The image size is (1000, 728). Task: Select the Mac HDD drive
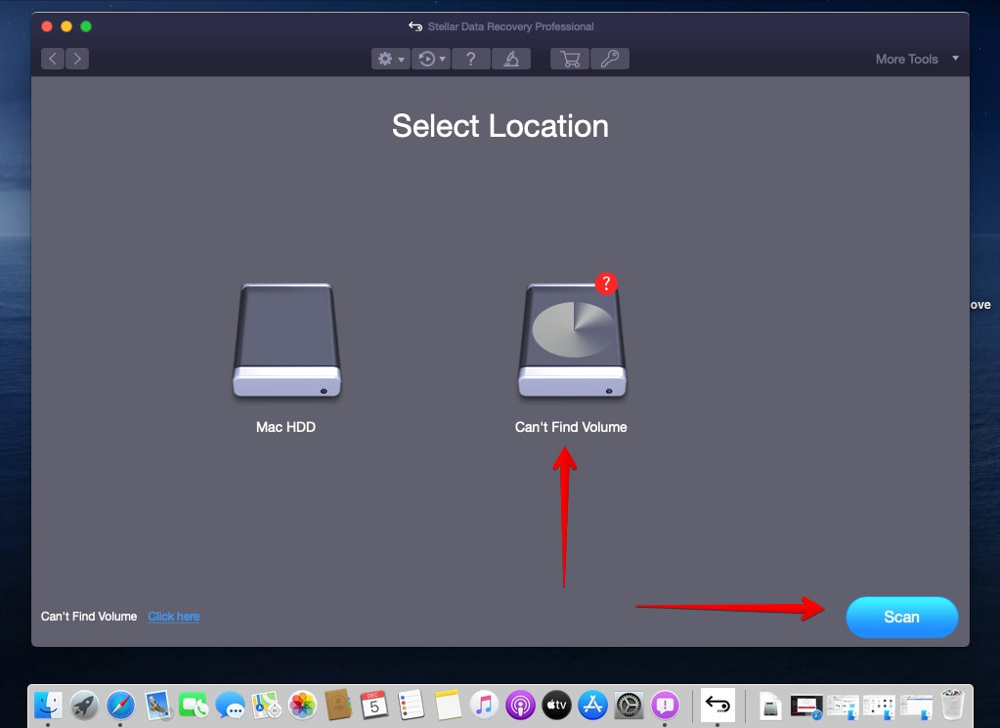[x=286, y=340]
